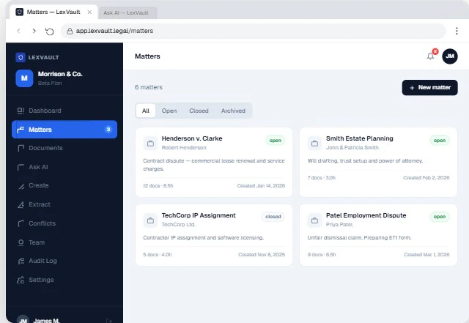Click briefcase icon on Patel Employment Dispute card
Image resolution: width=469 pixels, height=323 pixels.
314,220
